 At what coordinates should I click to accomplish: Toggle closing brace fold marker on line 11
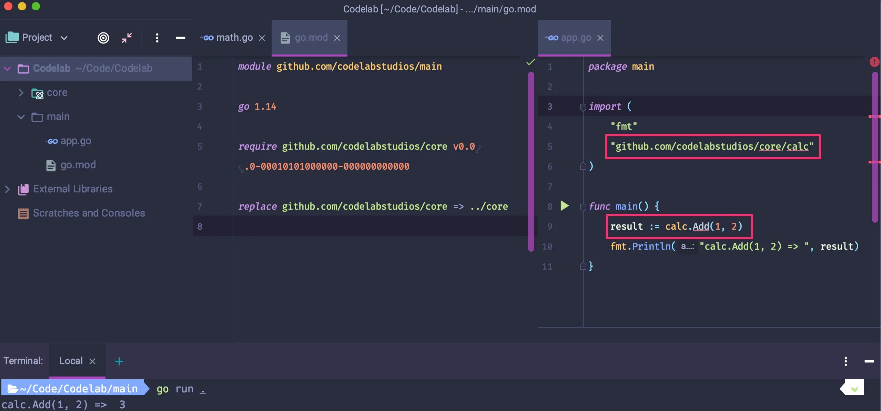tap(583, 266)
